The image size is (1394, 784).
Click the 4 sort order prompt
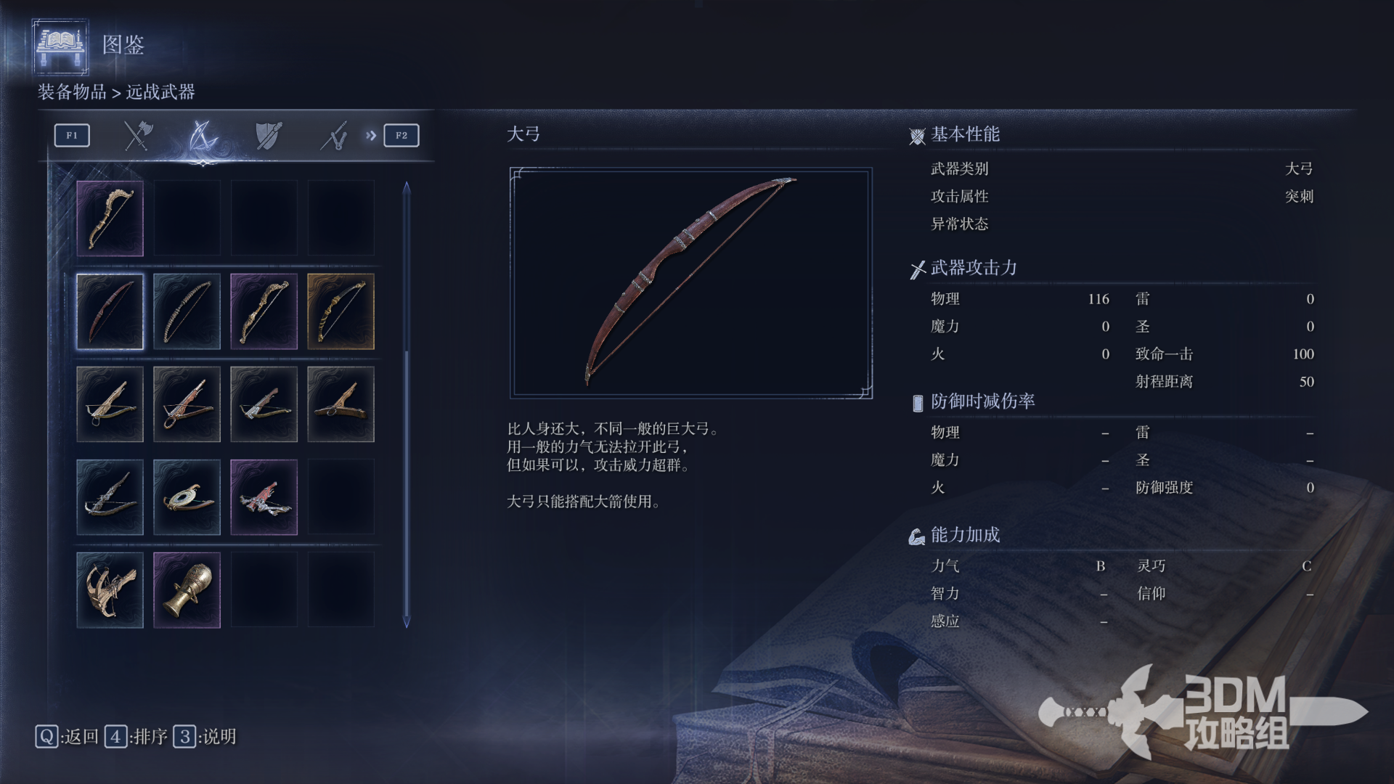coord(136,737)
